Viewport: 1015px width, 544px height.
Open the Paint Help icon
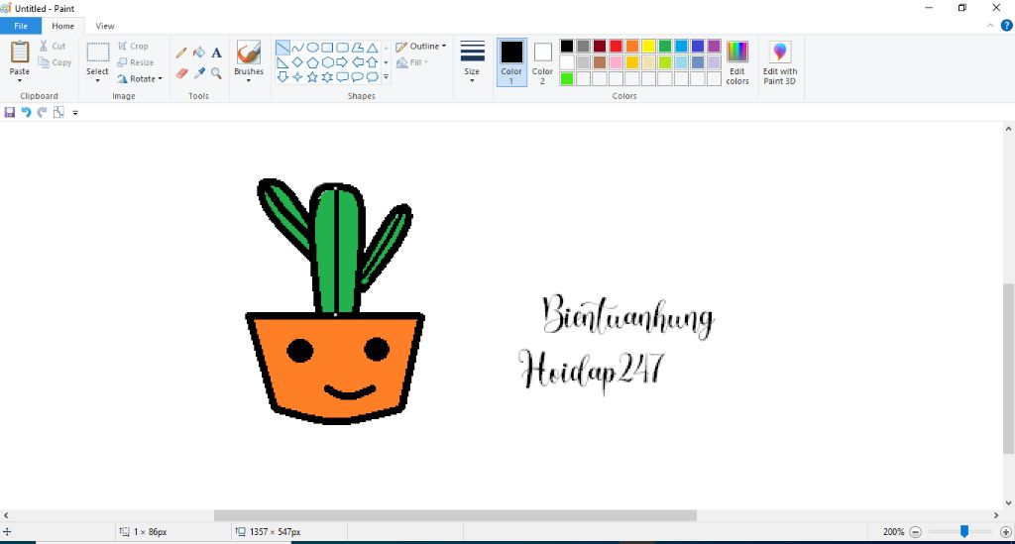1007,26
